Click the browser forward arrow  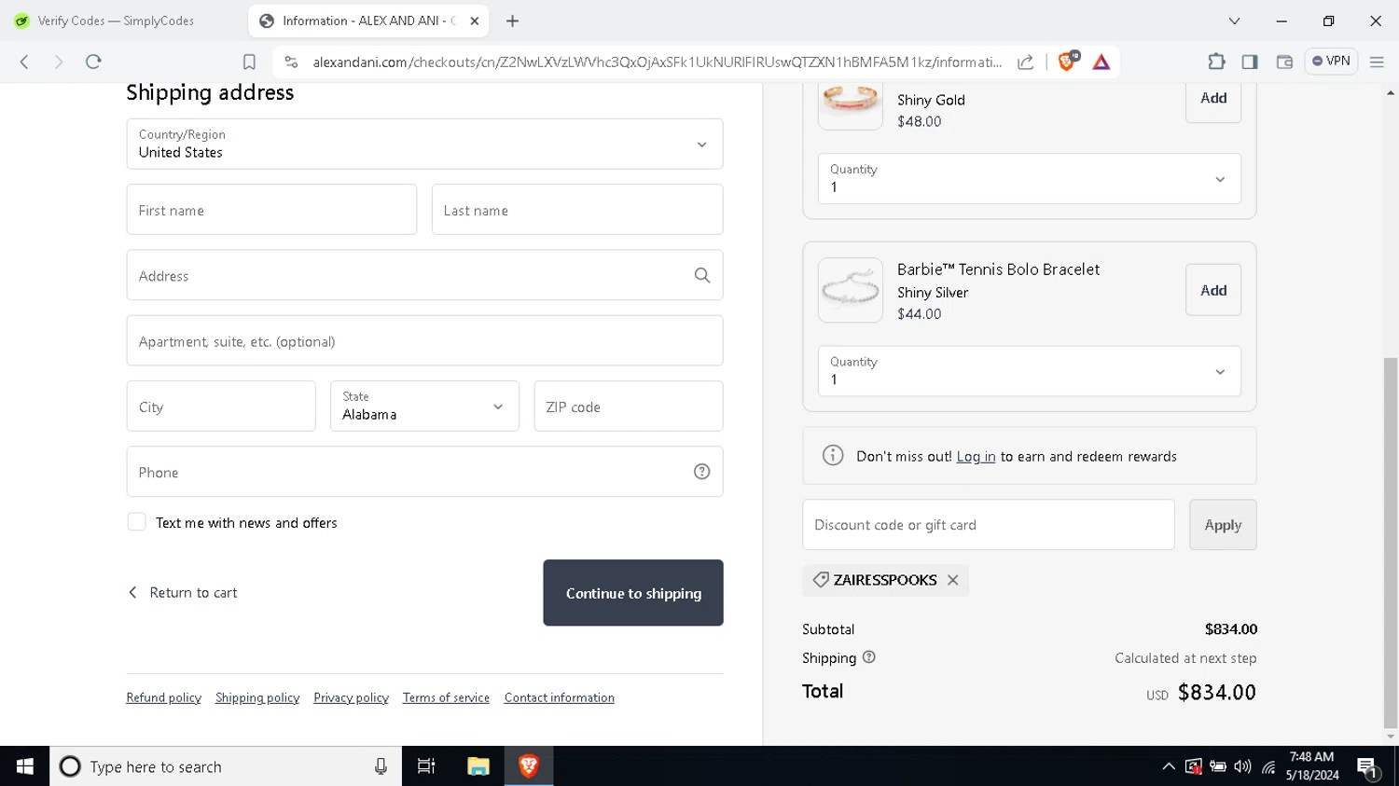pos(58,62)
